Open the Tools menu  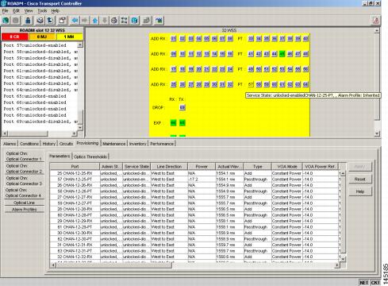[x=42, y=11]
